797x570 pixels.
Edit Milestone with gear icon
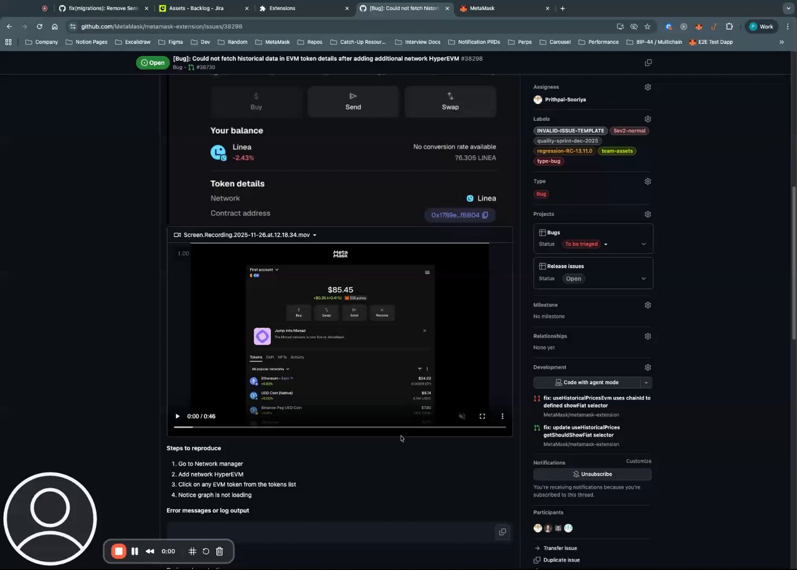tap(648, 305)
